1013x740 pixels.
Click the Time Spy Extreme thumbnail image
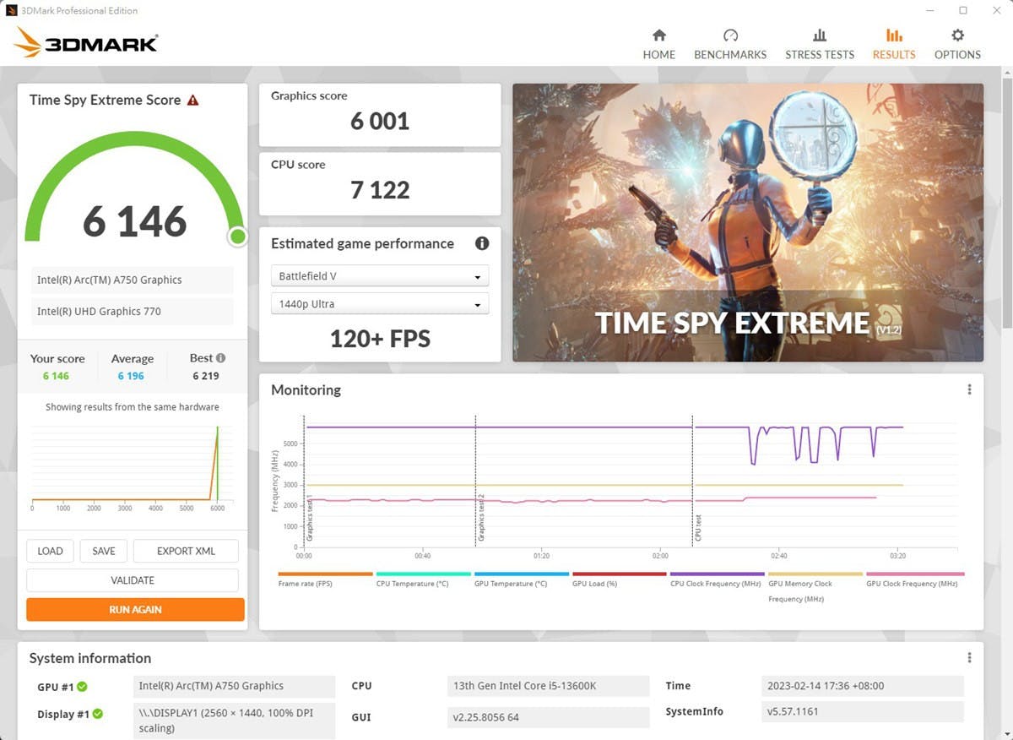(x=748, y=222)
